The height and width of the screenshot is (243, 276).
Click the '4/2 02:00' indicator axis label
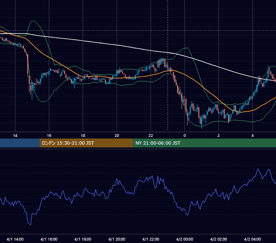[x=219, y=239]
